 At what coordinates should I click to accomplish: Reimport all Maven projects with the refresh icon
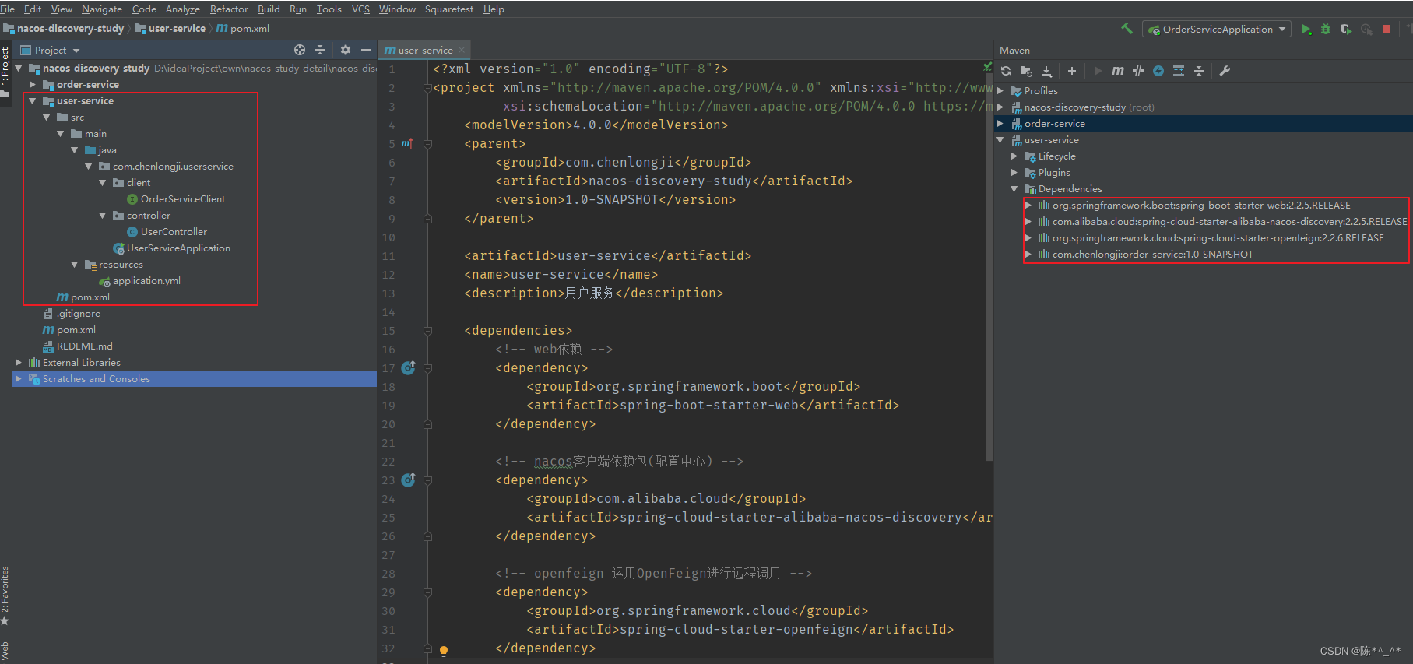coord(1006,71)
